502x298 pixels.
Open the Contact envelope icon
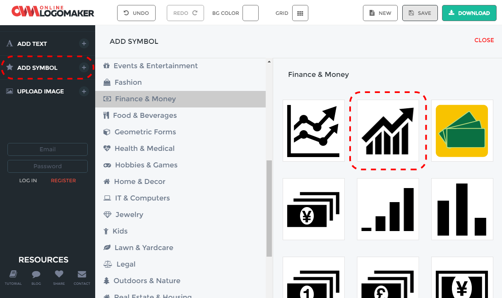click(x=82, y=274)
